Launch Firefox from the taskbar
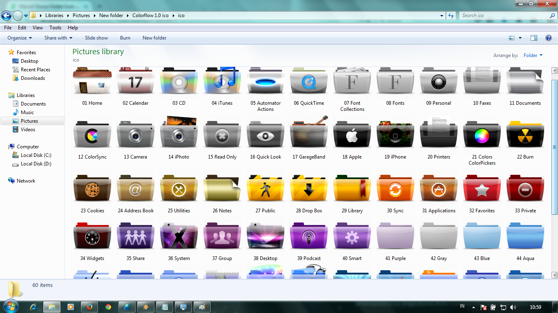Screen dimensions: 558x313 89,307
